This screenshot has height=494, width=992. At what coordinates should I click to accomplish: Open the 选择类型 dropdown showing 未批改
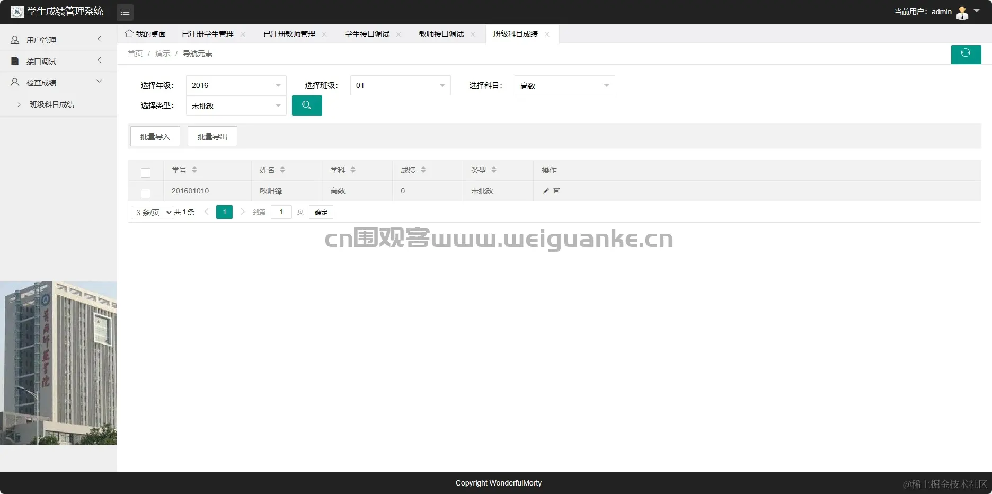pos(236,105)
